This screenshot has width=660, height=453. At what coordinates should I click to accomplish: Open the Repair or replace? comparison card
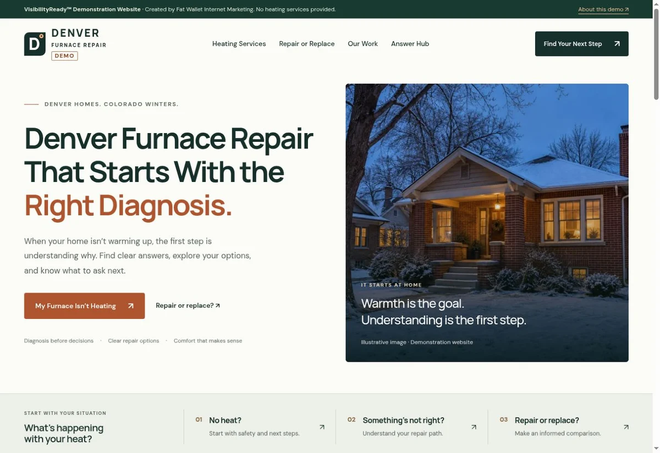[x=564, y=427]
